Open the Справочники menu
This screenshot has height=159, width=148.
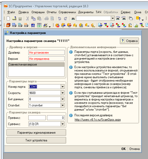click(67, 12)
